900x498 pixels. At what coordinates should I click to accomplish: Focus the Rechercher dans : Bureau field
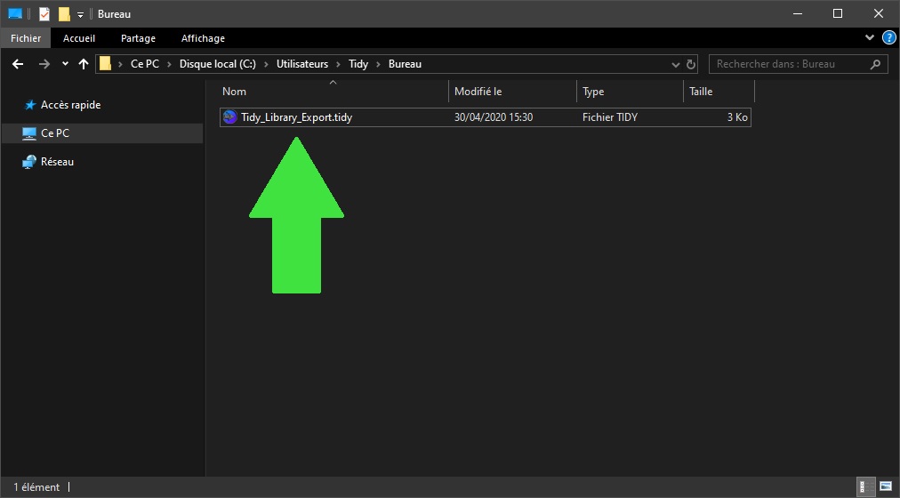tap(799, 64)
